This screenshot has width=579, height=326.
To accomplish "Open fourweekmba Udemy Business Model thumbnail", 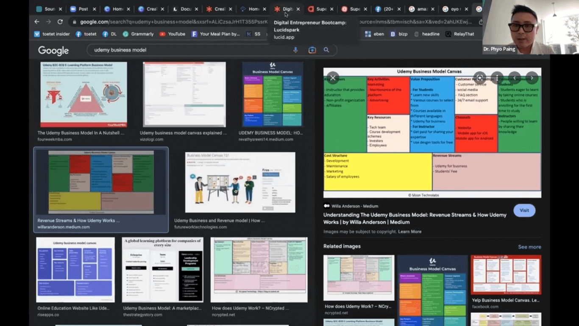I will (84, 95).
